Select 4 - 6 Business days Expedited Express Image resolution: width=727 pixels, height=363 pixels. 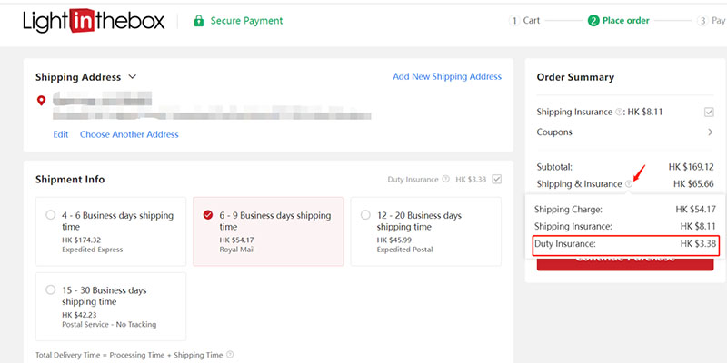click(50, 216)
